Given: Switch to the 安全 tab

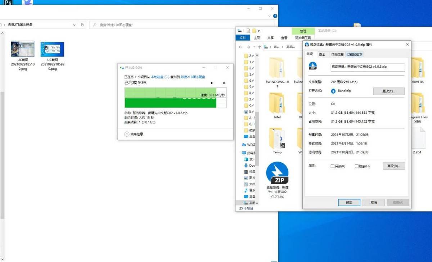Looking at the screenshot, I should pos(322,54).
